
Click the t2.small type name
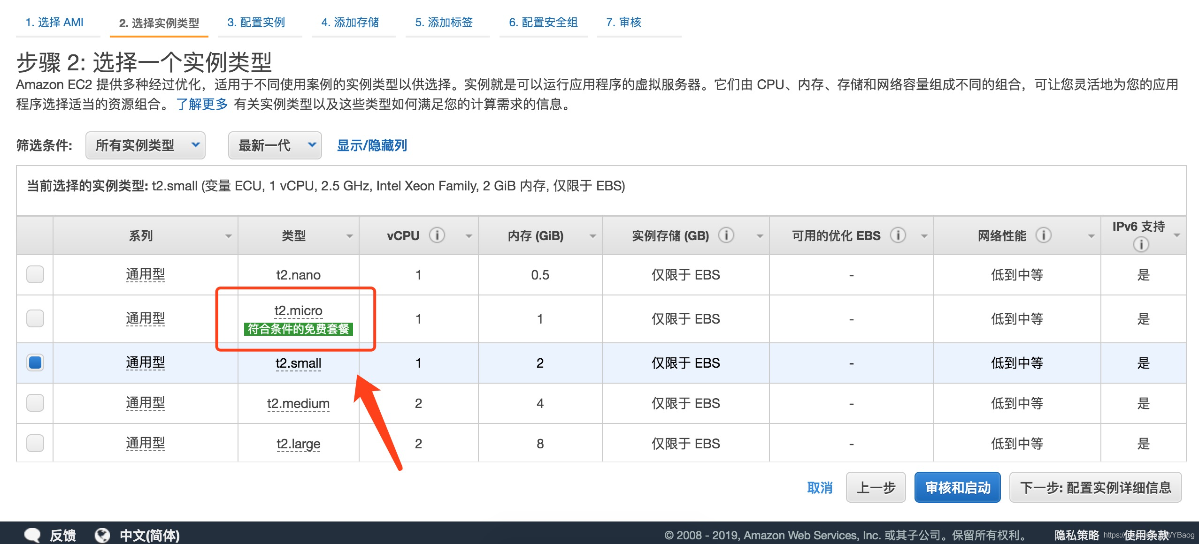click(x=299, y=363)
